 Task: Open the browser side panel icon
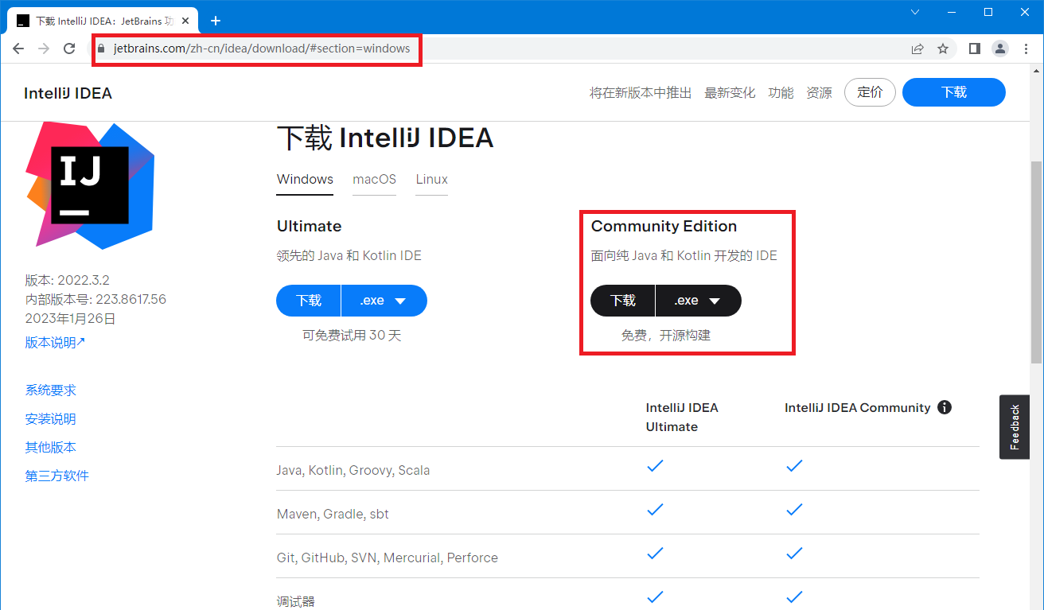point(975,49)
